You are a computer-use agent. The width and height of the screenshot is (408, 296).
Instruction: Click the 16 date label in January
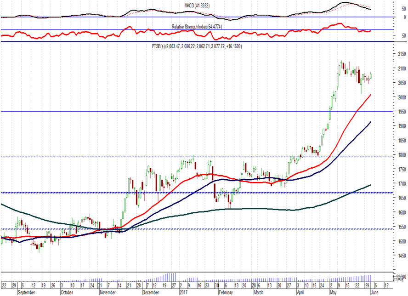click(x=199, y=285)
